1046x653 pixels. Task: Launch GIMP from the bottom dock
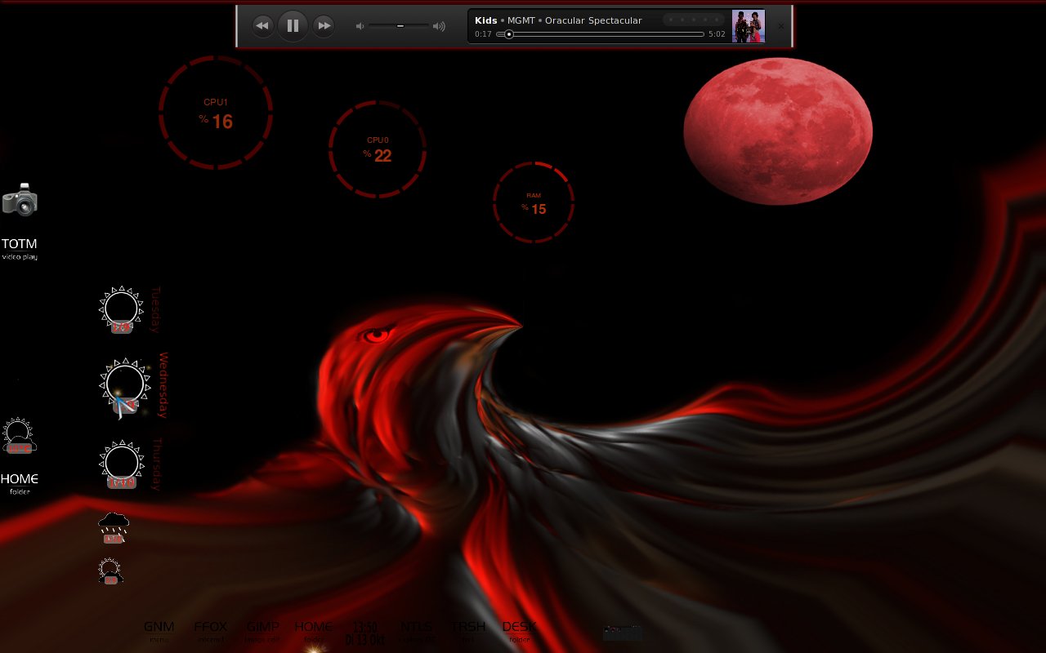pos(262,631)
